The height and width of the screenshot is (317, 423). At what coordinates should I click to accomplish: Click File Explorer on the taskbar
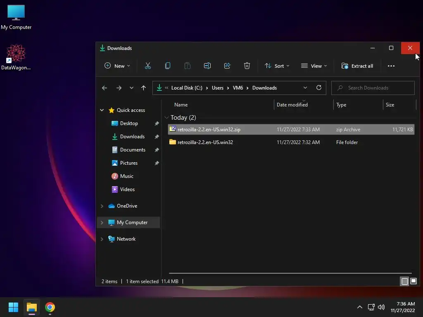tap(31, 307)
